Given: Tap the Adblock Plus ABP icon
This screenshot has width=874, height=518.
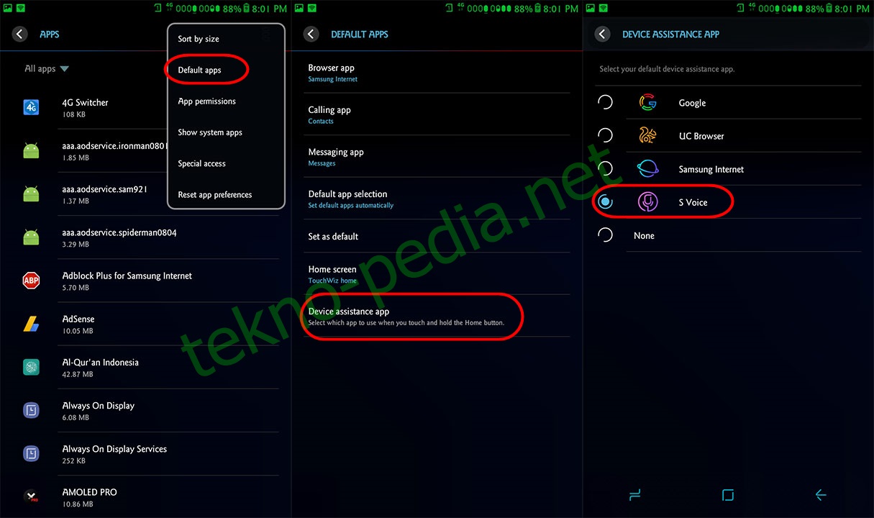Looking at the screenshot, I should (31, 281).
